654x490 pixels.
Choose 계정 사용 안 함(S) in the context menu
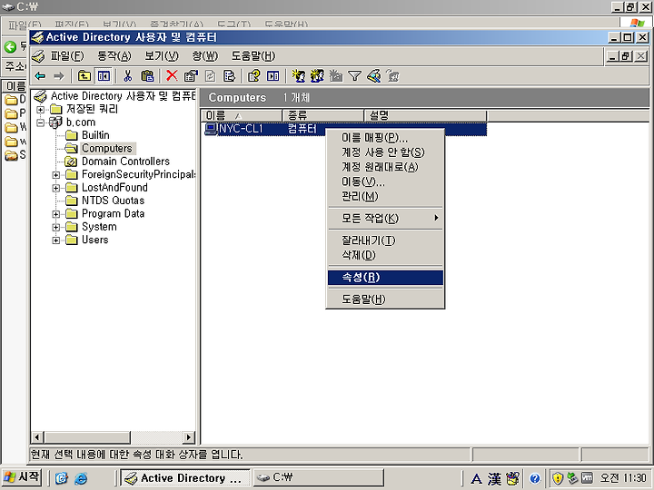tap(385, 152)
